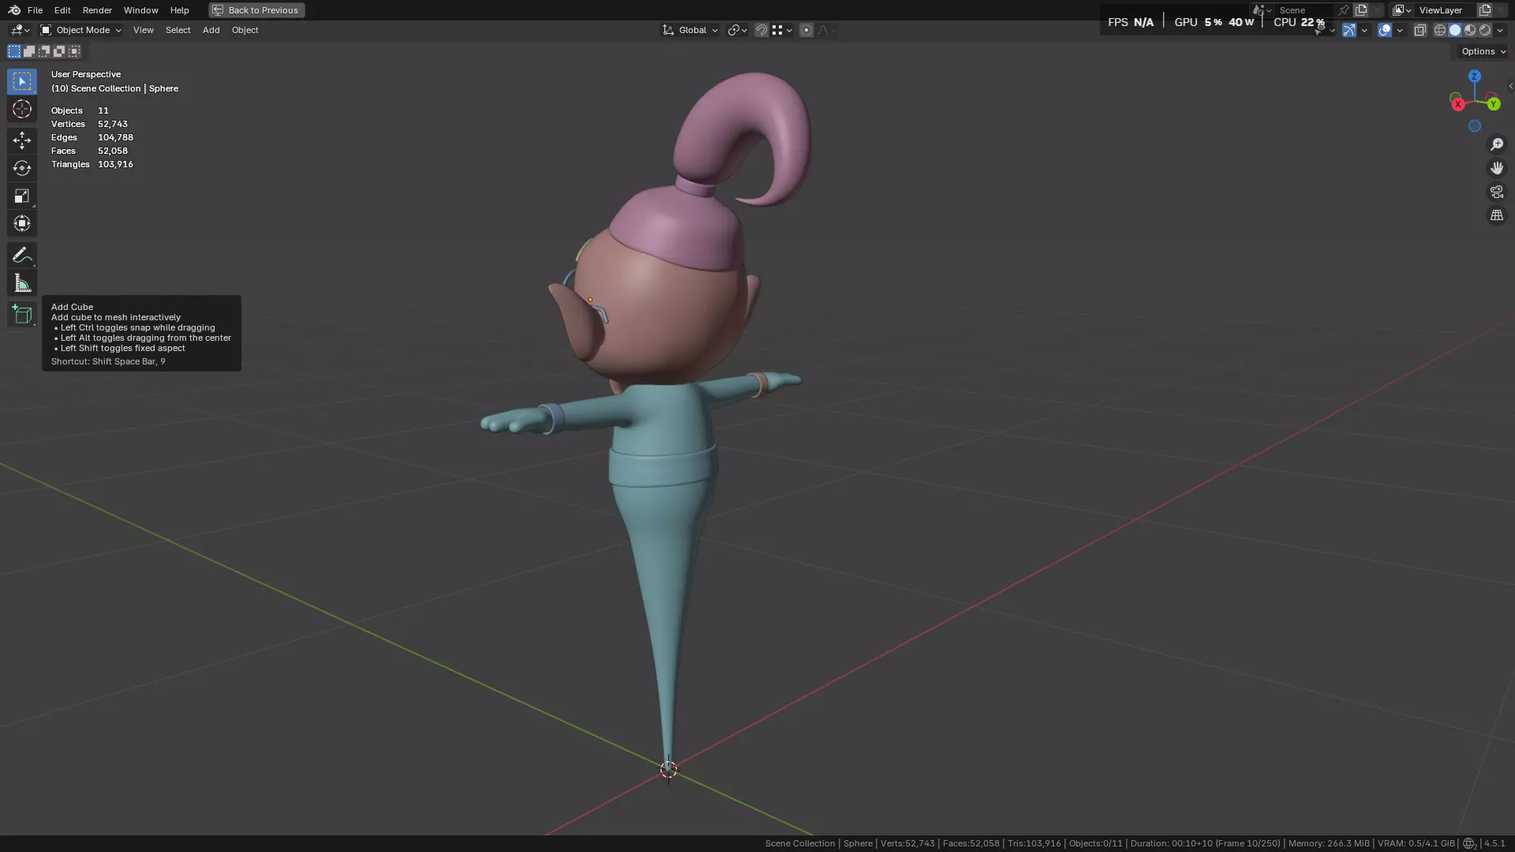Open the viewport Object menu
Viewport: 1515px width, 852px height.
click(x=245, y=30)
